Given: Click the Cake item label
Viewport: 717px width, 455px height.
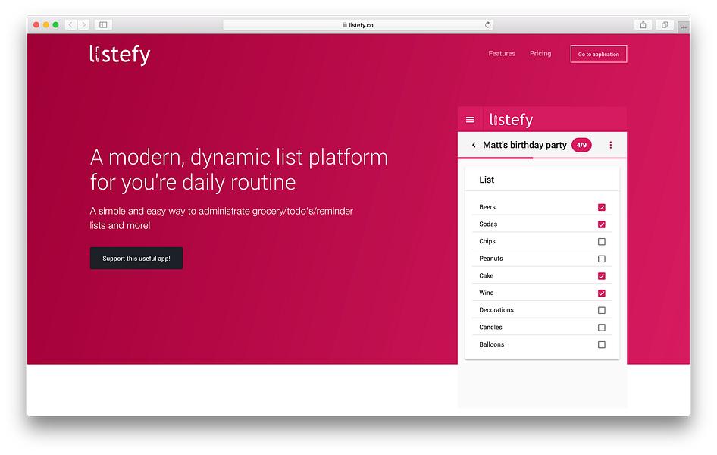Looking at the screenshot, I should pyautogui.click(x=486, y=275).
